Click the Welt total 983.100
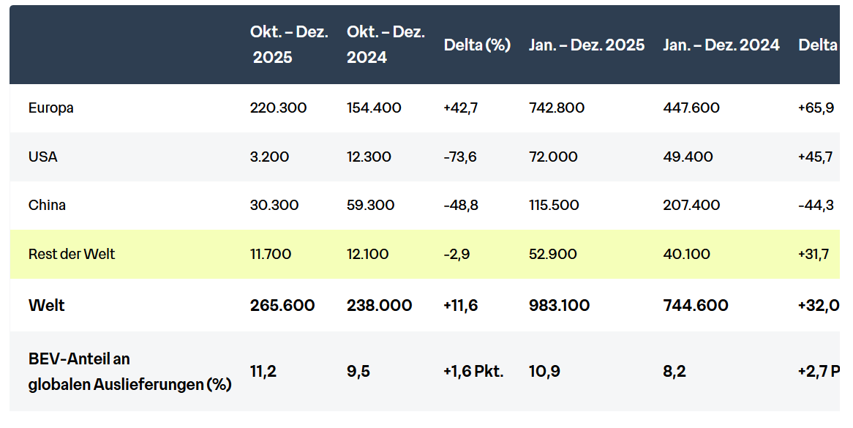This screenshot has height=428, width=853. point(559,305)
